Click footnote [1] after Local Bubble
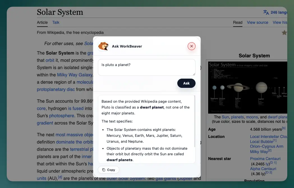The image size is (294, 188). click(x=275, y=140)
